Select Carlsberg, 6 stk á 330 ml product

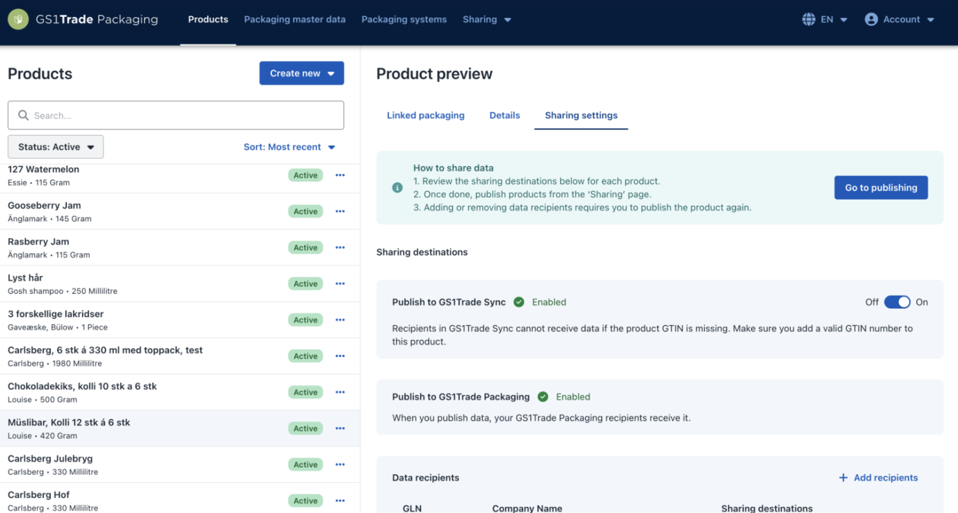[x=105, y=350]
